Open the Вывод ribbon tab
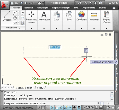Image resolution: width=119 pixels, height=110 pixels. pos(103,8)
